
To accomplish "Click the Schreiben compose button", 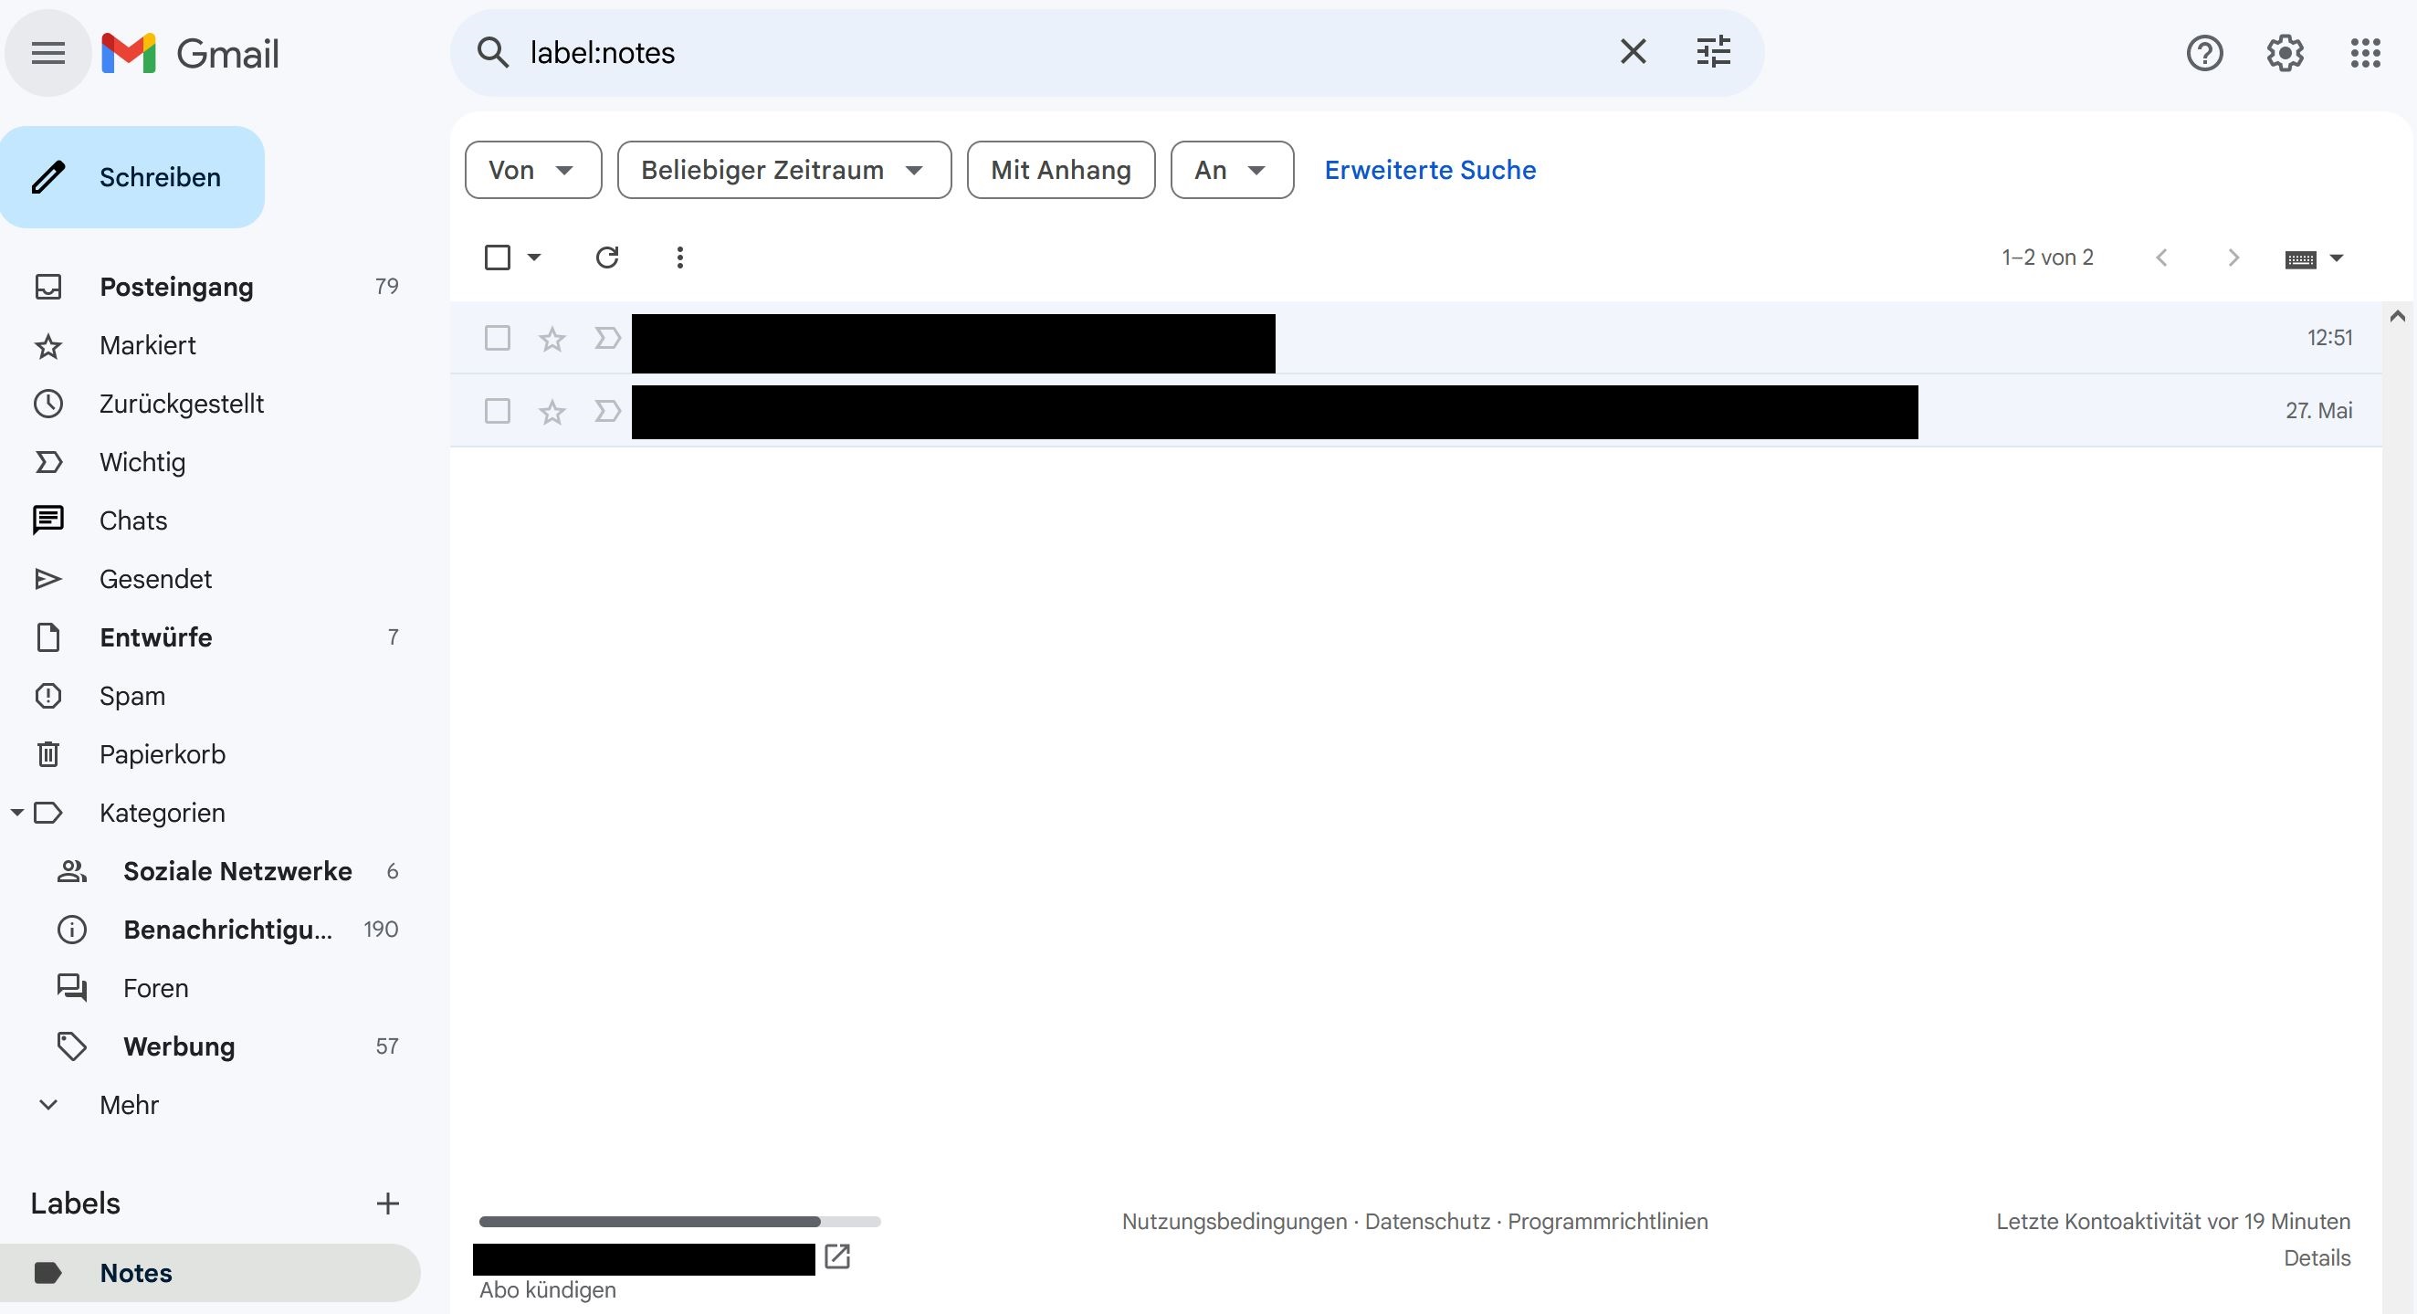I will tap(133, 177).
